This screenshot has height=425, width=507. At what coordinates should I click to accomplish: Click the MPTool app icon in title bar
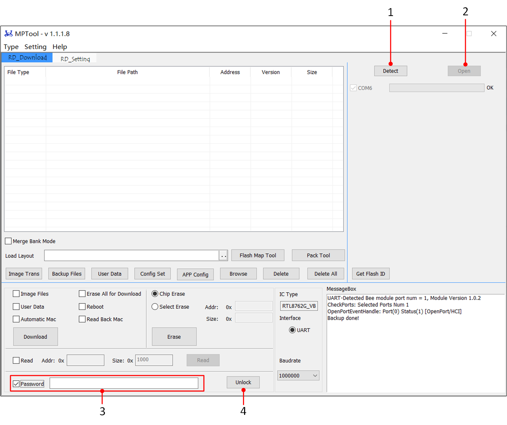click(x=8, y=34)
